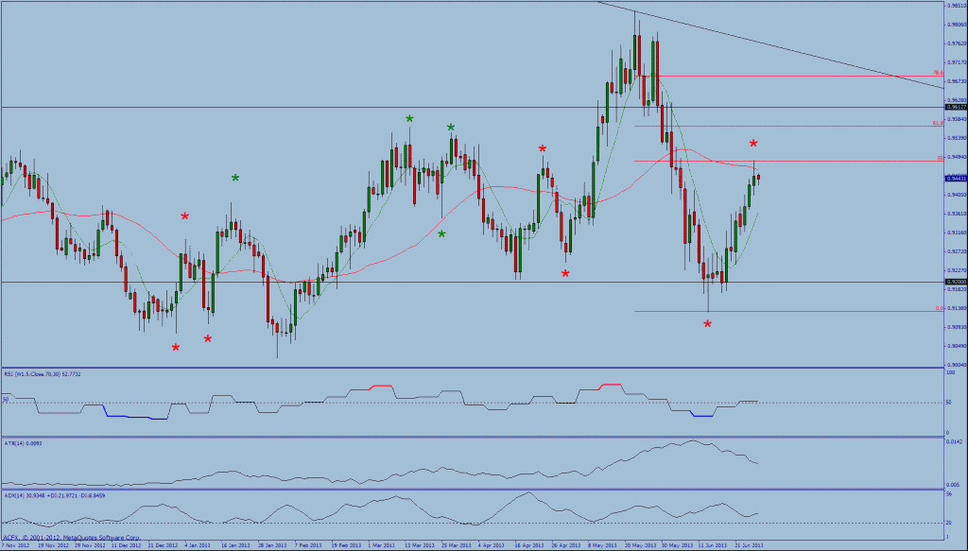Select the 0.96127 horizontal line price label
968x551 pixels.
(955, 108)
